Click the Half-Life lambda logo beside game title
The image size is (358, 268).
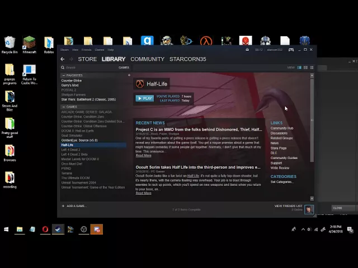140,84
